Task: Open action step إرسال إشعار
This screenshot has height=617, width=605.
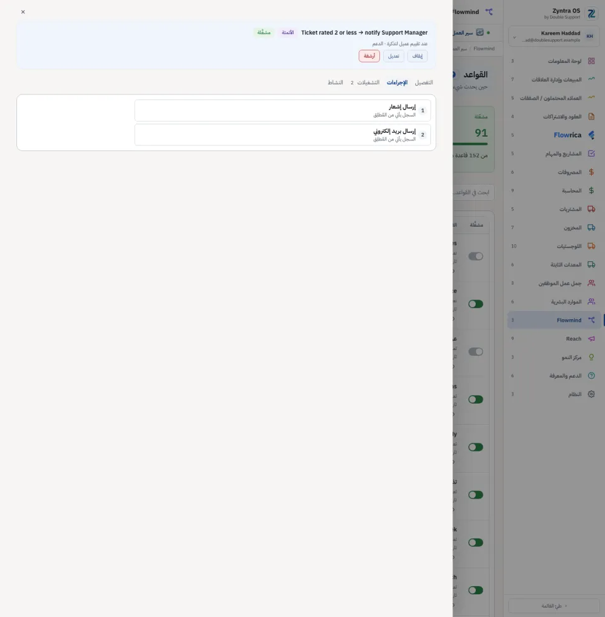Action: click(x=282, y=111)
